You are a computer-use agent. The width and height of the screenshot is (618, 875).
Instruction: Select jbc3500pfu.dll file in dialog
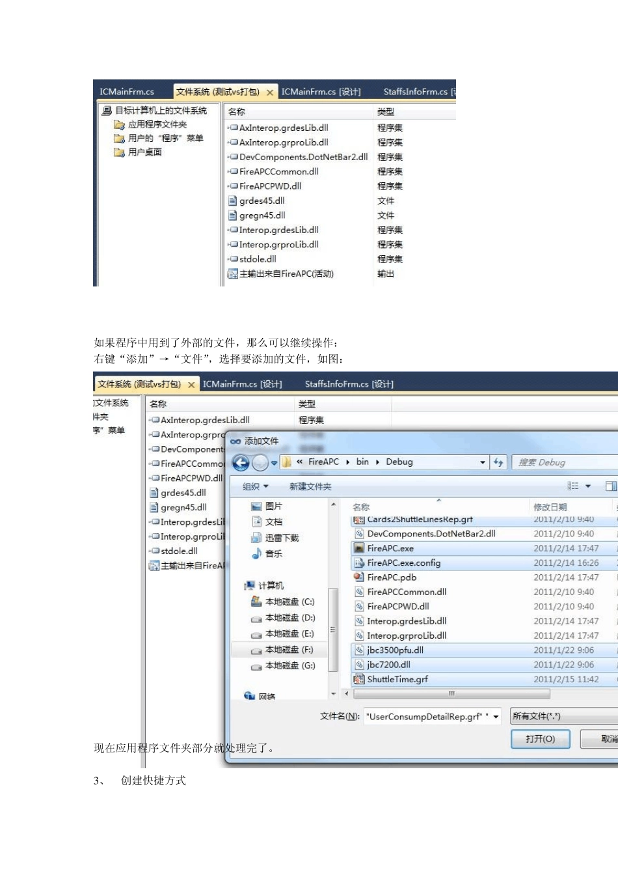(x=483, y=650)
